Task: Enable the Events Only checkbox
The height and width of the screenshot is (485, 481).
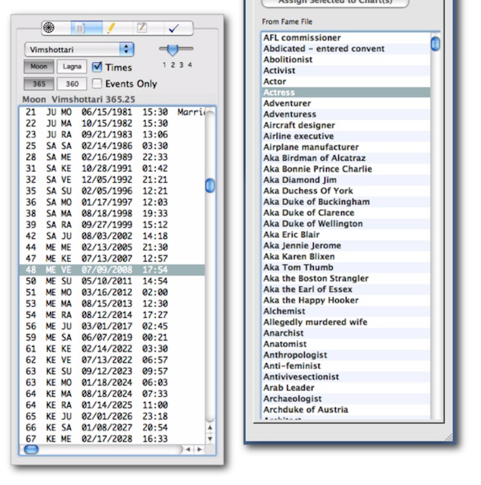Action: [97, 84]
